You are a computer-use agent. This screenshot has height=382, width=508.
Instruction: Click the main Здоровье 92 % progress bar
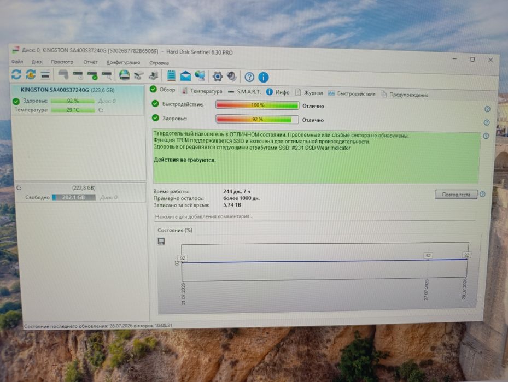[257, 120]
